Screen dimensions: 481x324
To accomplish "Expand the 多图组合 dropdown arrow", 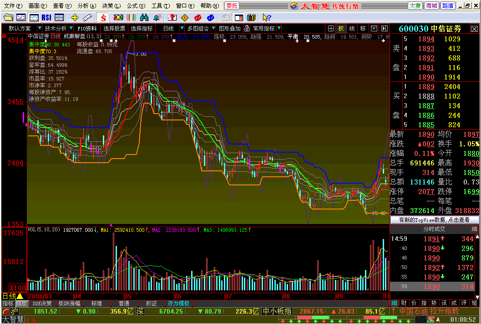I will [x=213, y=29].
